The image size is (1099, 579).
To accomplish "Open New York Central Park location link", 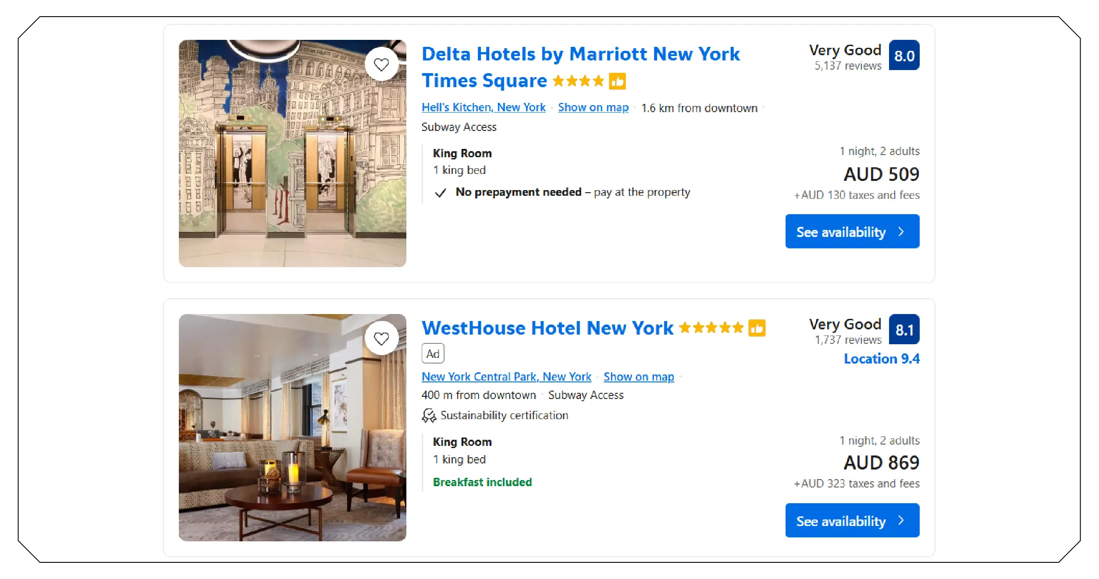I will (506, 377).
